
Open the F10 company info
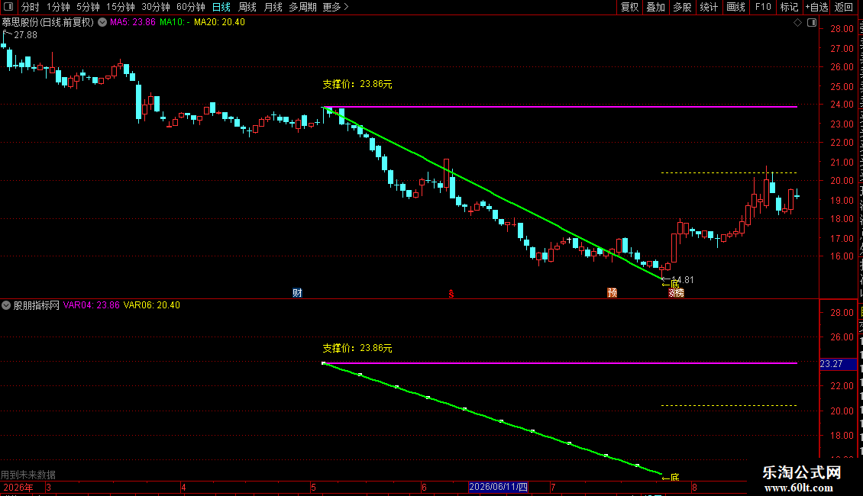point(763,7)
